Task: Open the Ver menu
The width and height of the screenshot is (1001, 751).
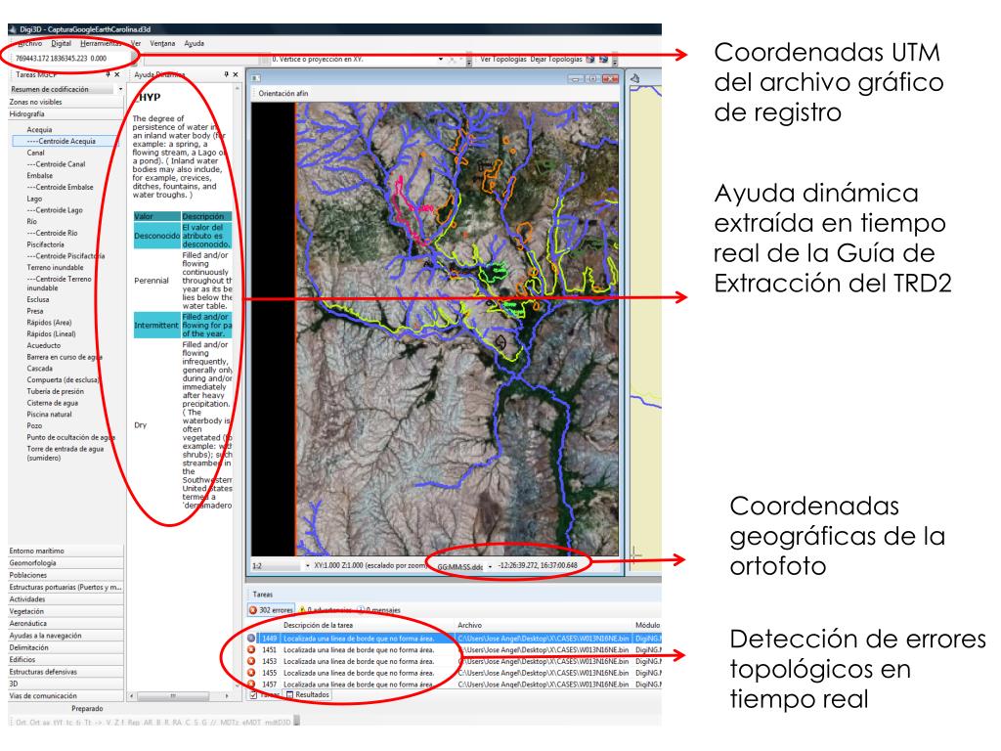Action: [135, 43]
